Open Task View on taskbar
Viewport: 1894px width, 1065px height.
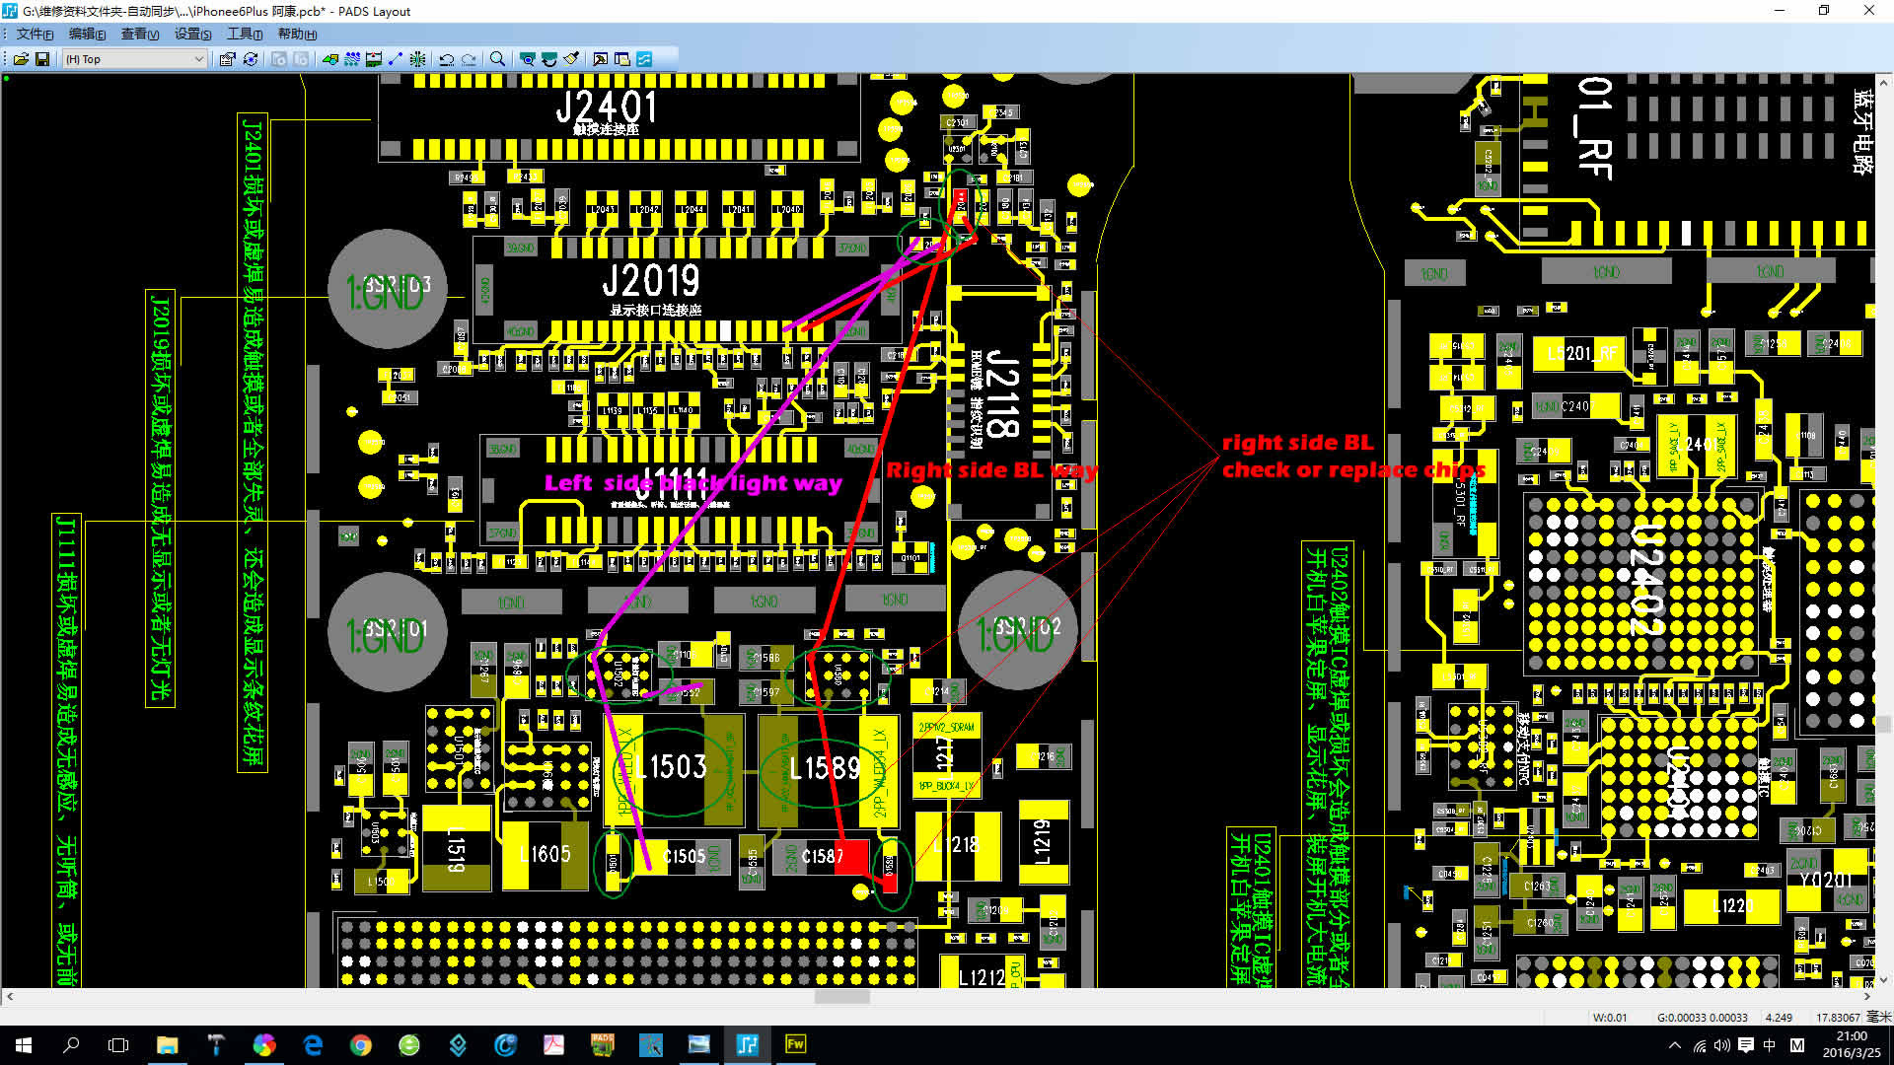click(118, 1045)
